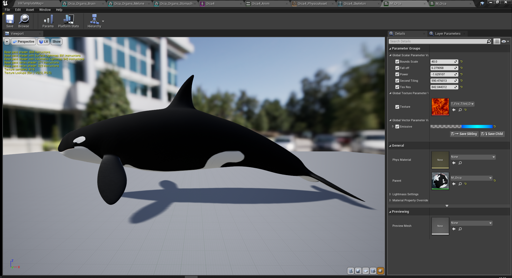Disable the Emissive parameter override
The width and height of the screenshot is (512, 278).
397,127
